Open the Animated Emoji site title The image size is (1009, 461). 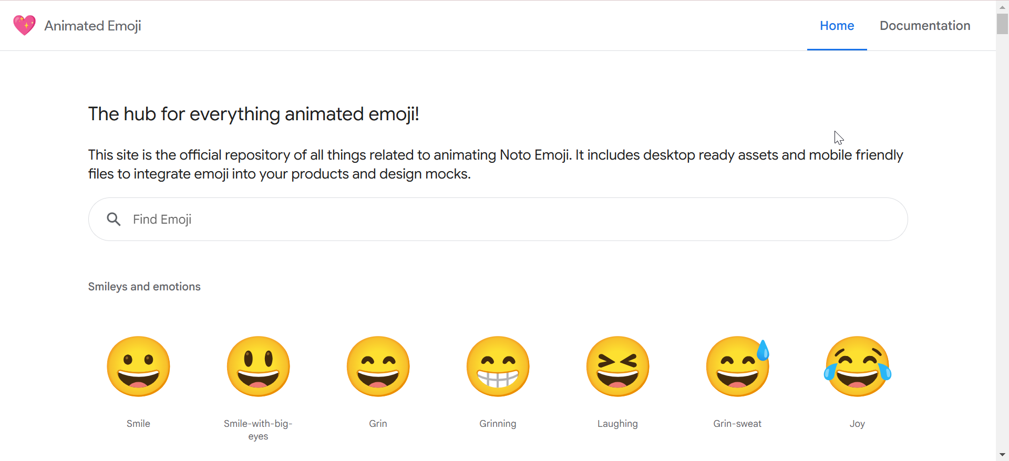92,26
